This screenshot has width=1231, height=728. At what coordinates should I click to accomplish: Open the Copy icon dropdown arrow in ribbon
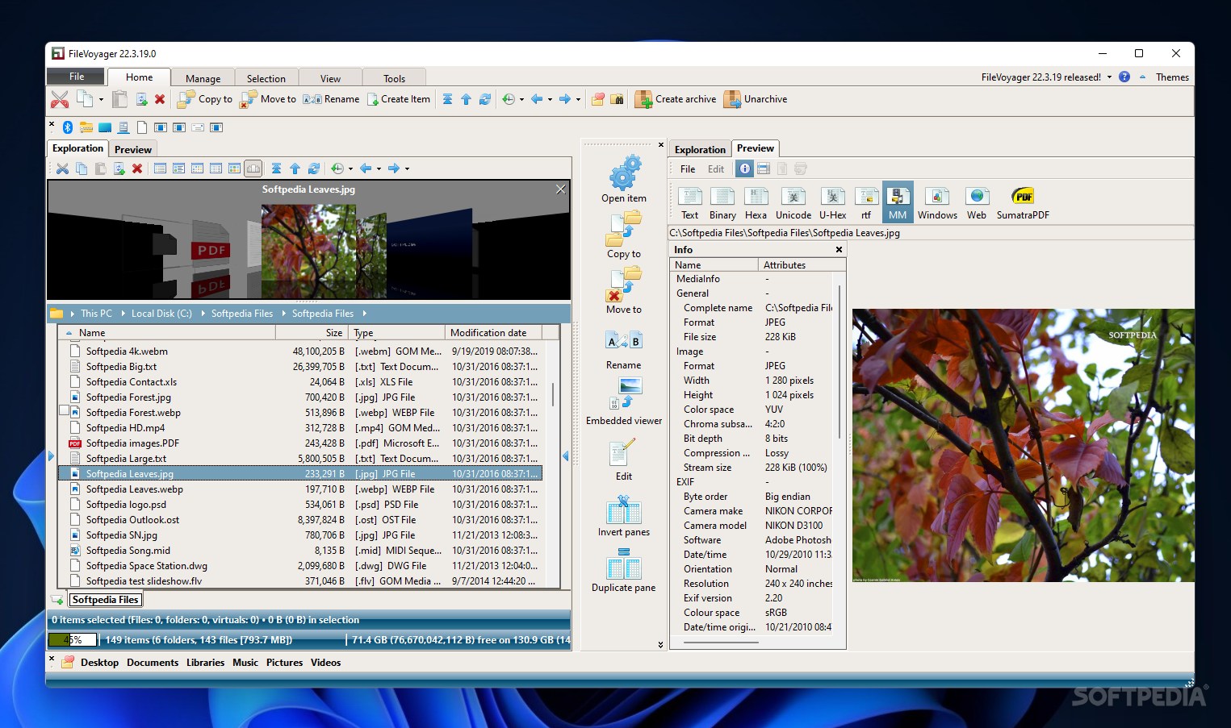(x=101, y=99)
